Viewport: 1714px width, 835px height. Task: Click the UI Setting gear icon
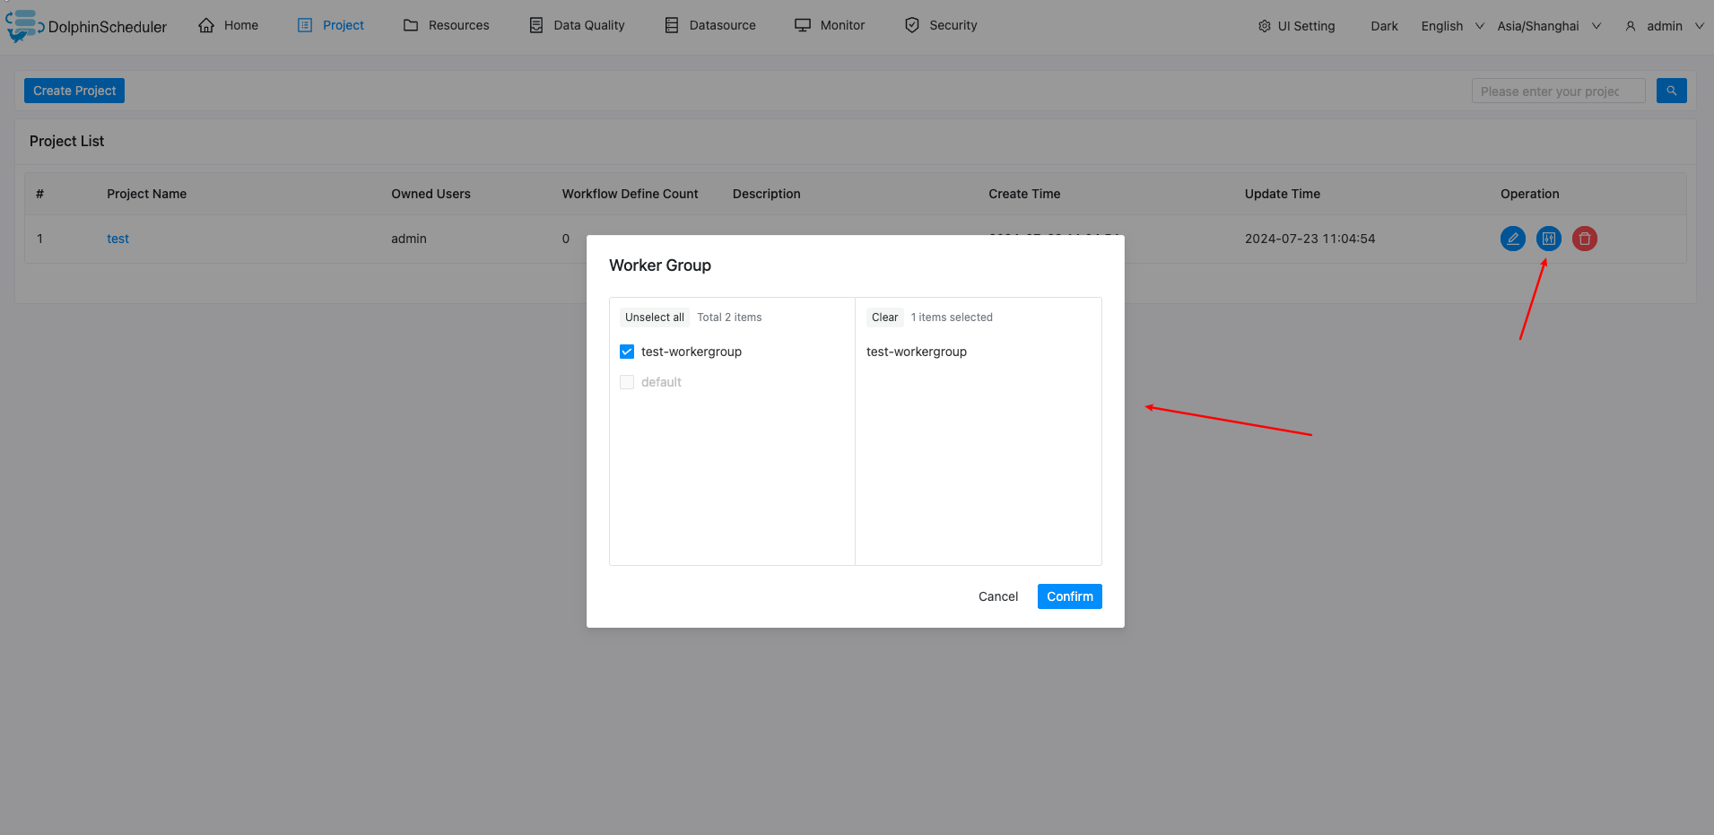pos(1264,26)
